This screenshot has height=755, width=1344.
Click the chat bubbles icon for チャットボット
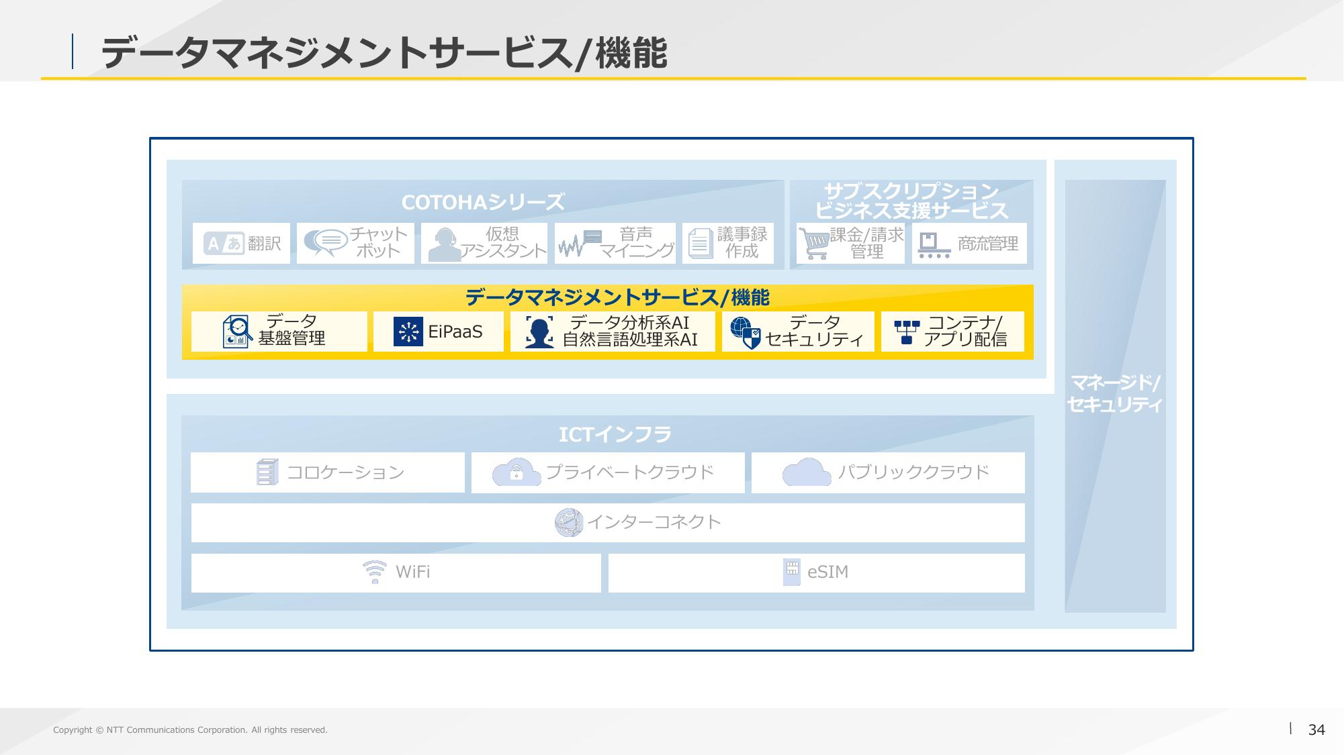tap(326, 243)
